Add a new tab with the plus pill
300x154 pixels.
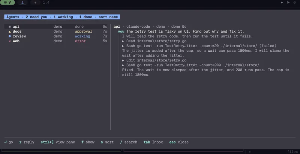click(x=35, y=3)
